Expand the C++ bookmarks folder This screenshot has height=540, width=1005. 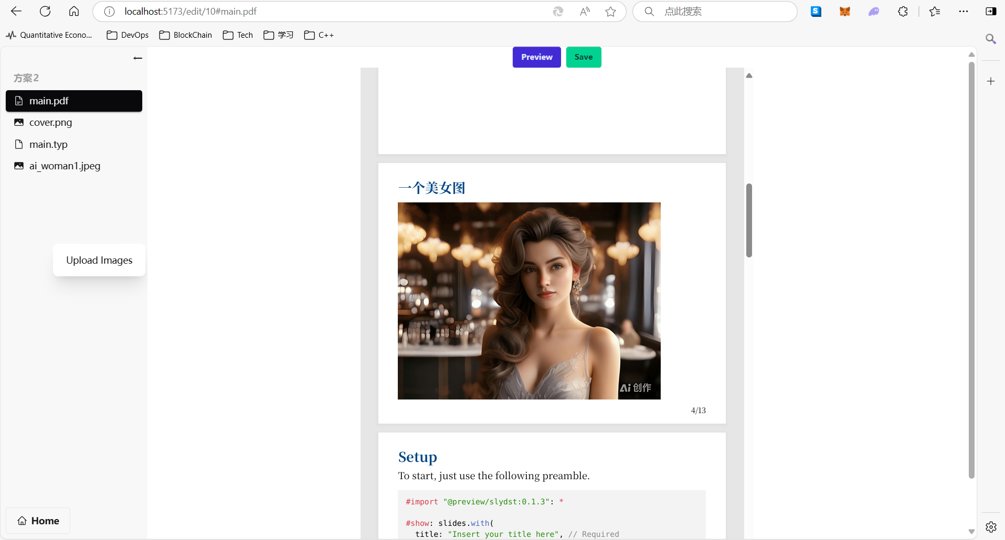click(x=319, y=35)
